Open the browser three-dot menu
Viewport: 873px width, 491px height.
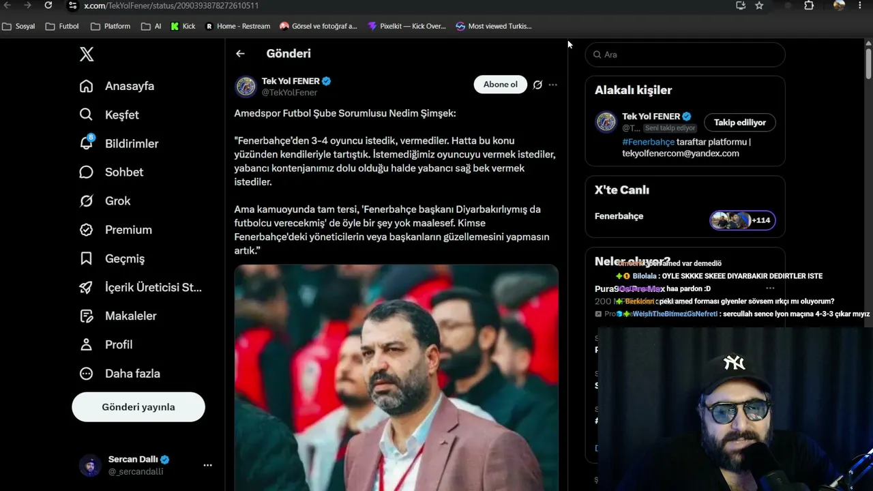[861, 5]
